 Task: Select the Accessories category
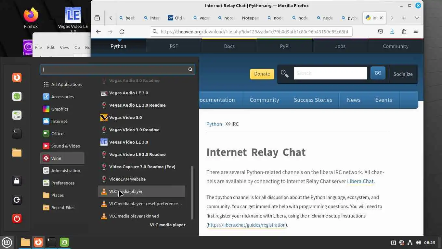pyautogui.click(x=62, y=97)
